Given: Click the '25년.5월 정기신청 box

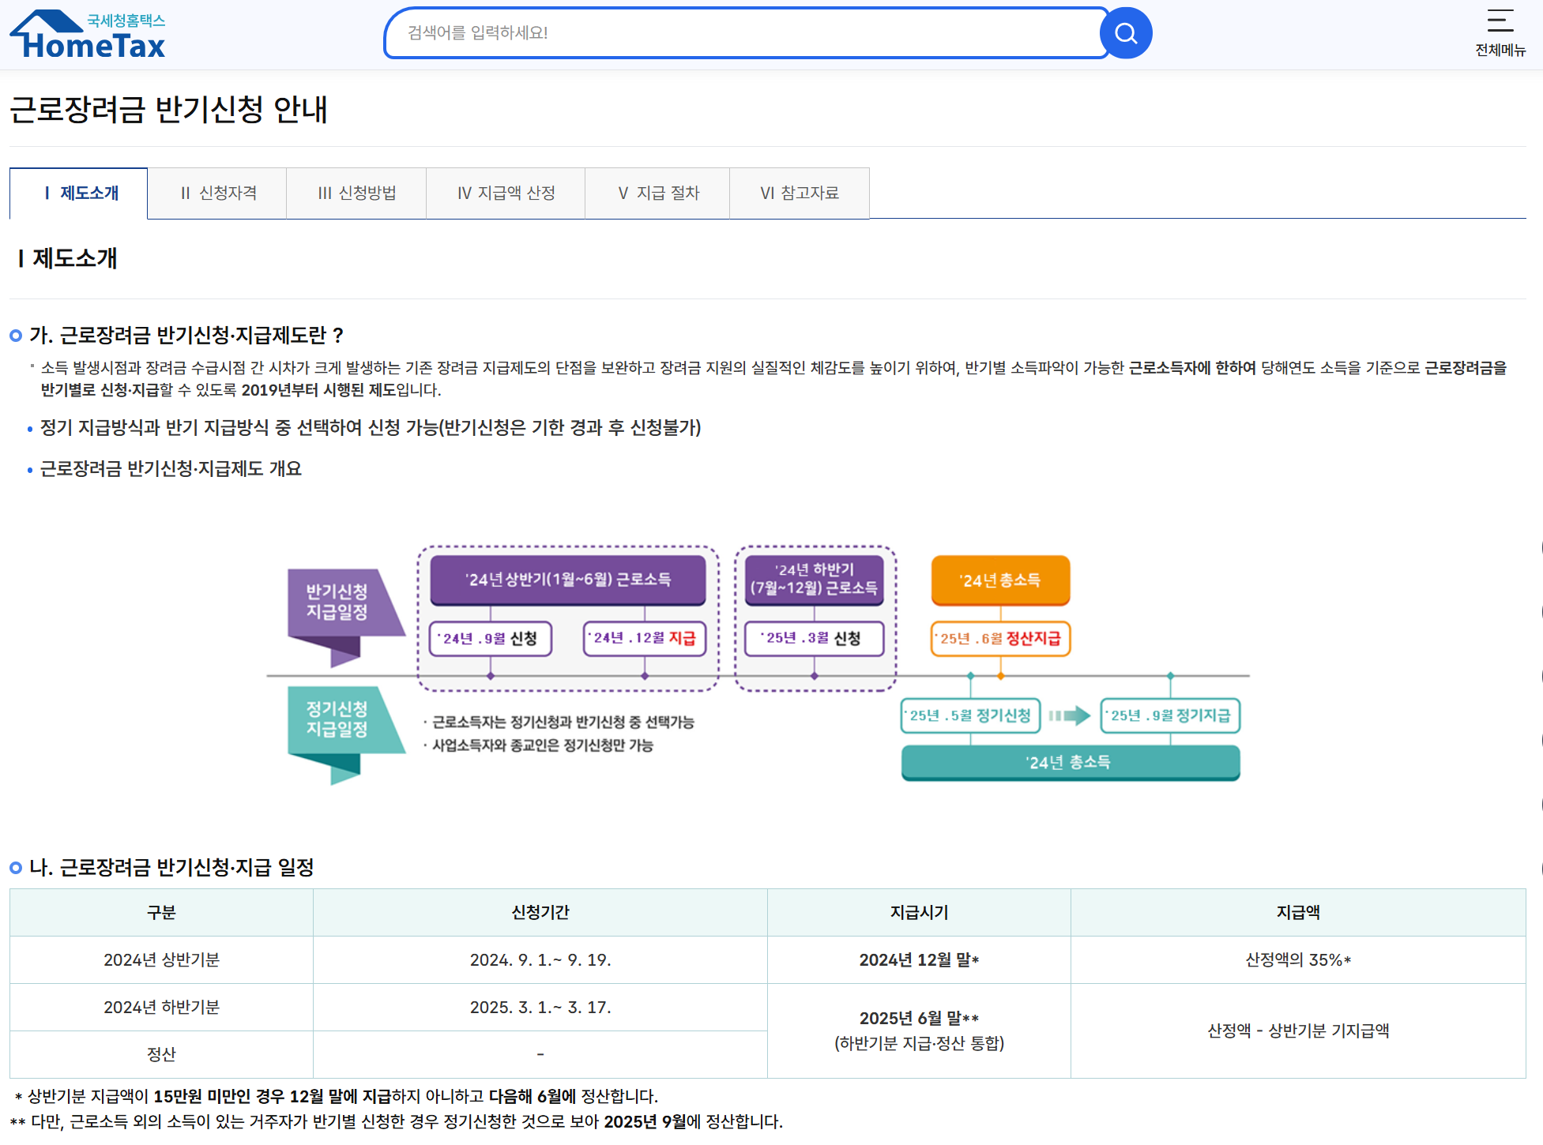Looking at the screenshot, I should point(971,716).
